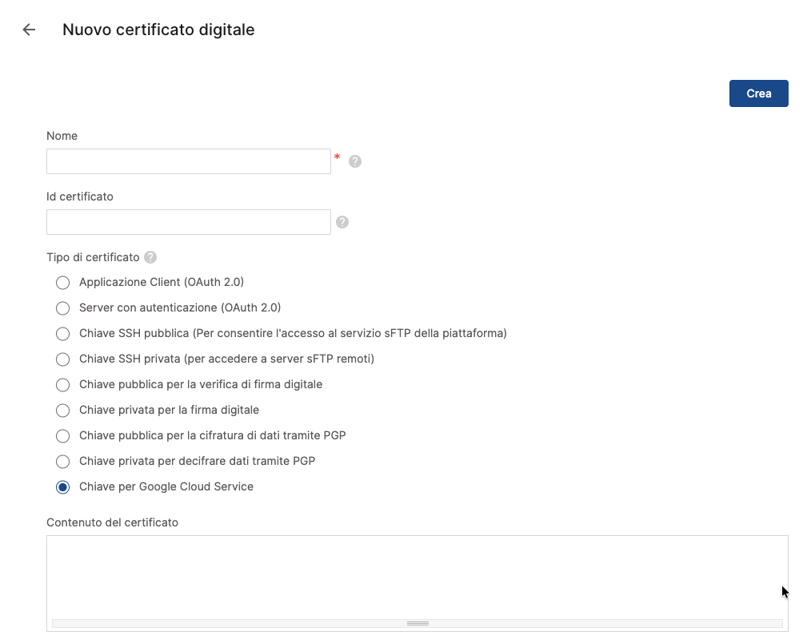Viewport: 811px width, 643px height.
Task: Select Chiave per Google Cloud Service radio
Action: (x=63, y=487)
